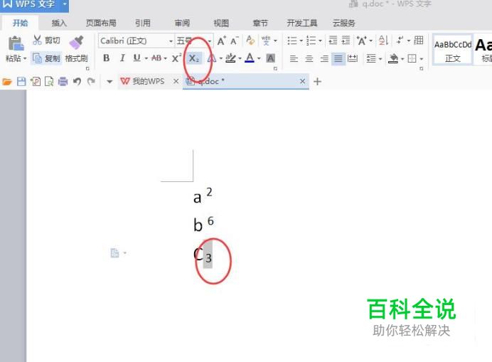Select the 正文 style thumbnail
This screenshot has width=492, height=362.
(x=452, y=50)
